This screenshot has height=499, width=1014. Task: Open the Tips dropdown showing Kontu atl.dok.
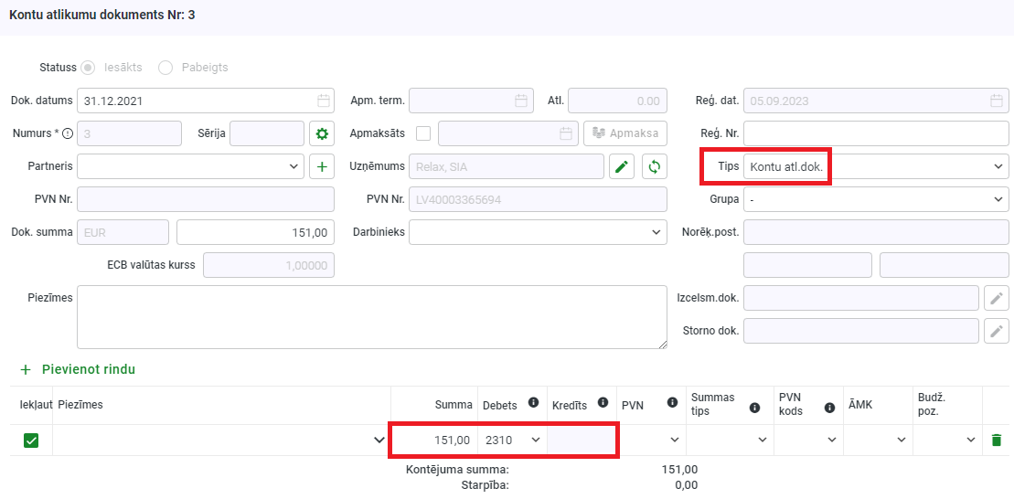click(876, 166)
